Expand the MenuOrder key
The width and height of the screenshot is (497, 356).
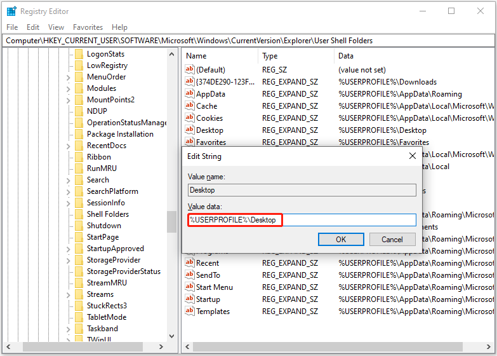tap(68, 77)
